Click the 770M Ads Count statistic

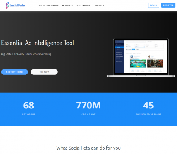88,108
